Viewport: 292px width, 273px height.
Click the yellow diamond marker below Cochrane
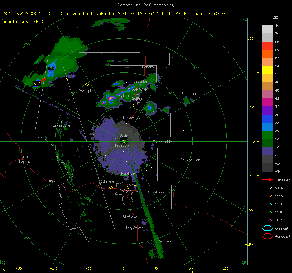tap(111, 188)
